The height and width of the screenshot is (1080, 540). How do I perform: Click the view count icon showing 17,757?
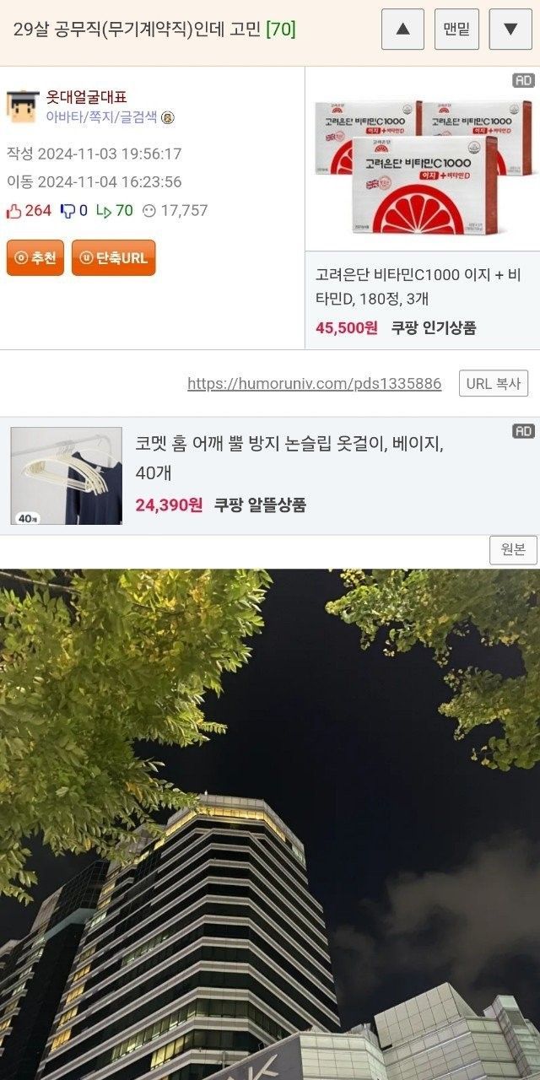[x=148, y=210]
